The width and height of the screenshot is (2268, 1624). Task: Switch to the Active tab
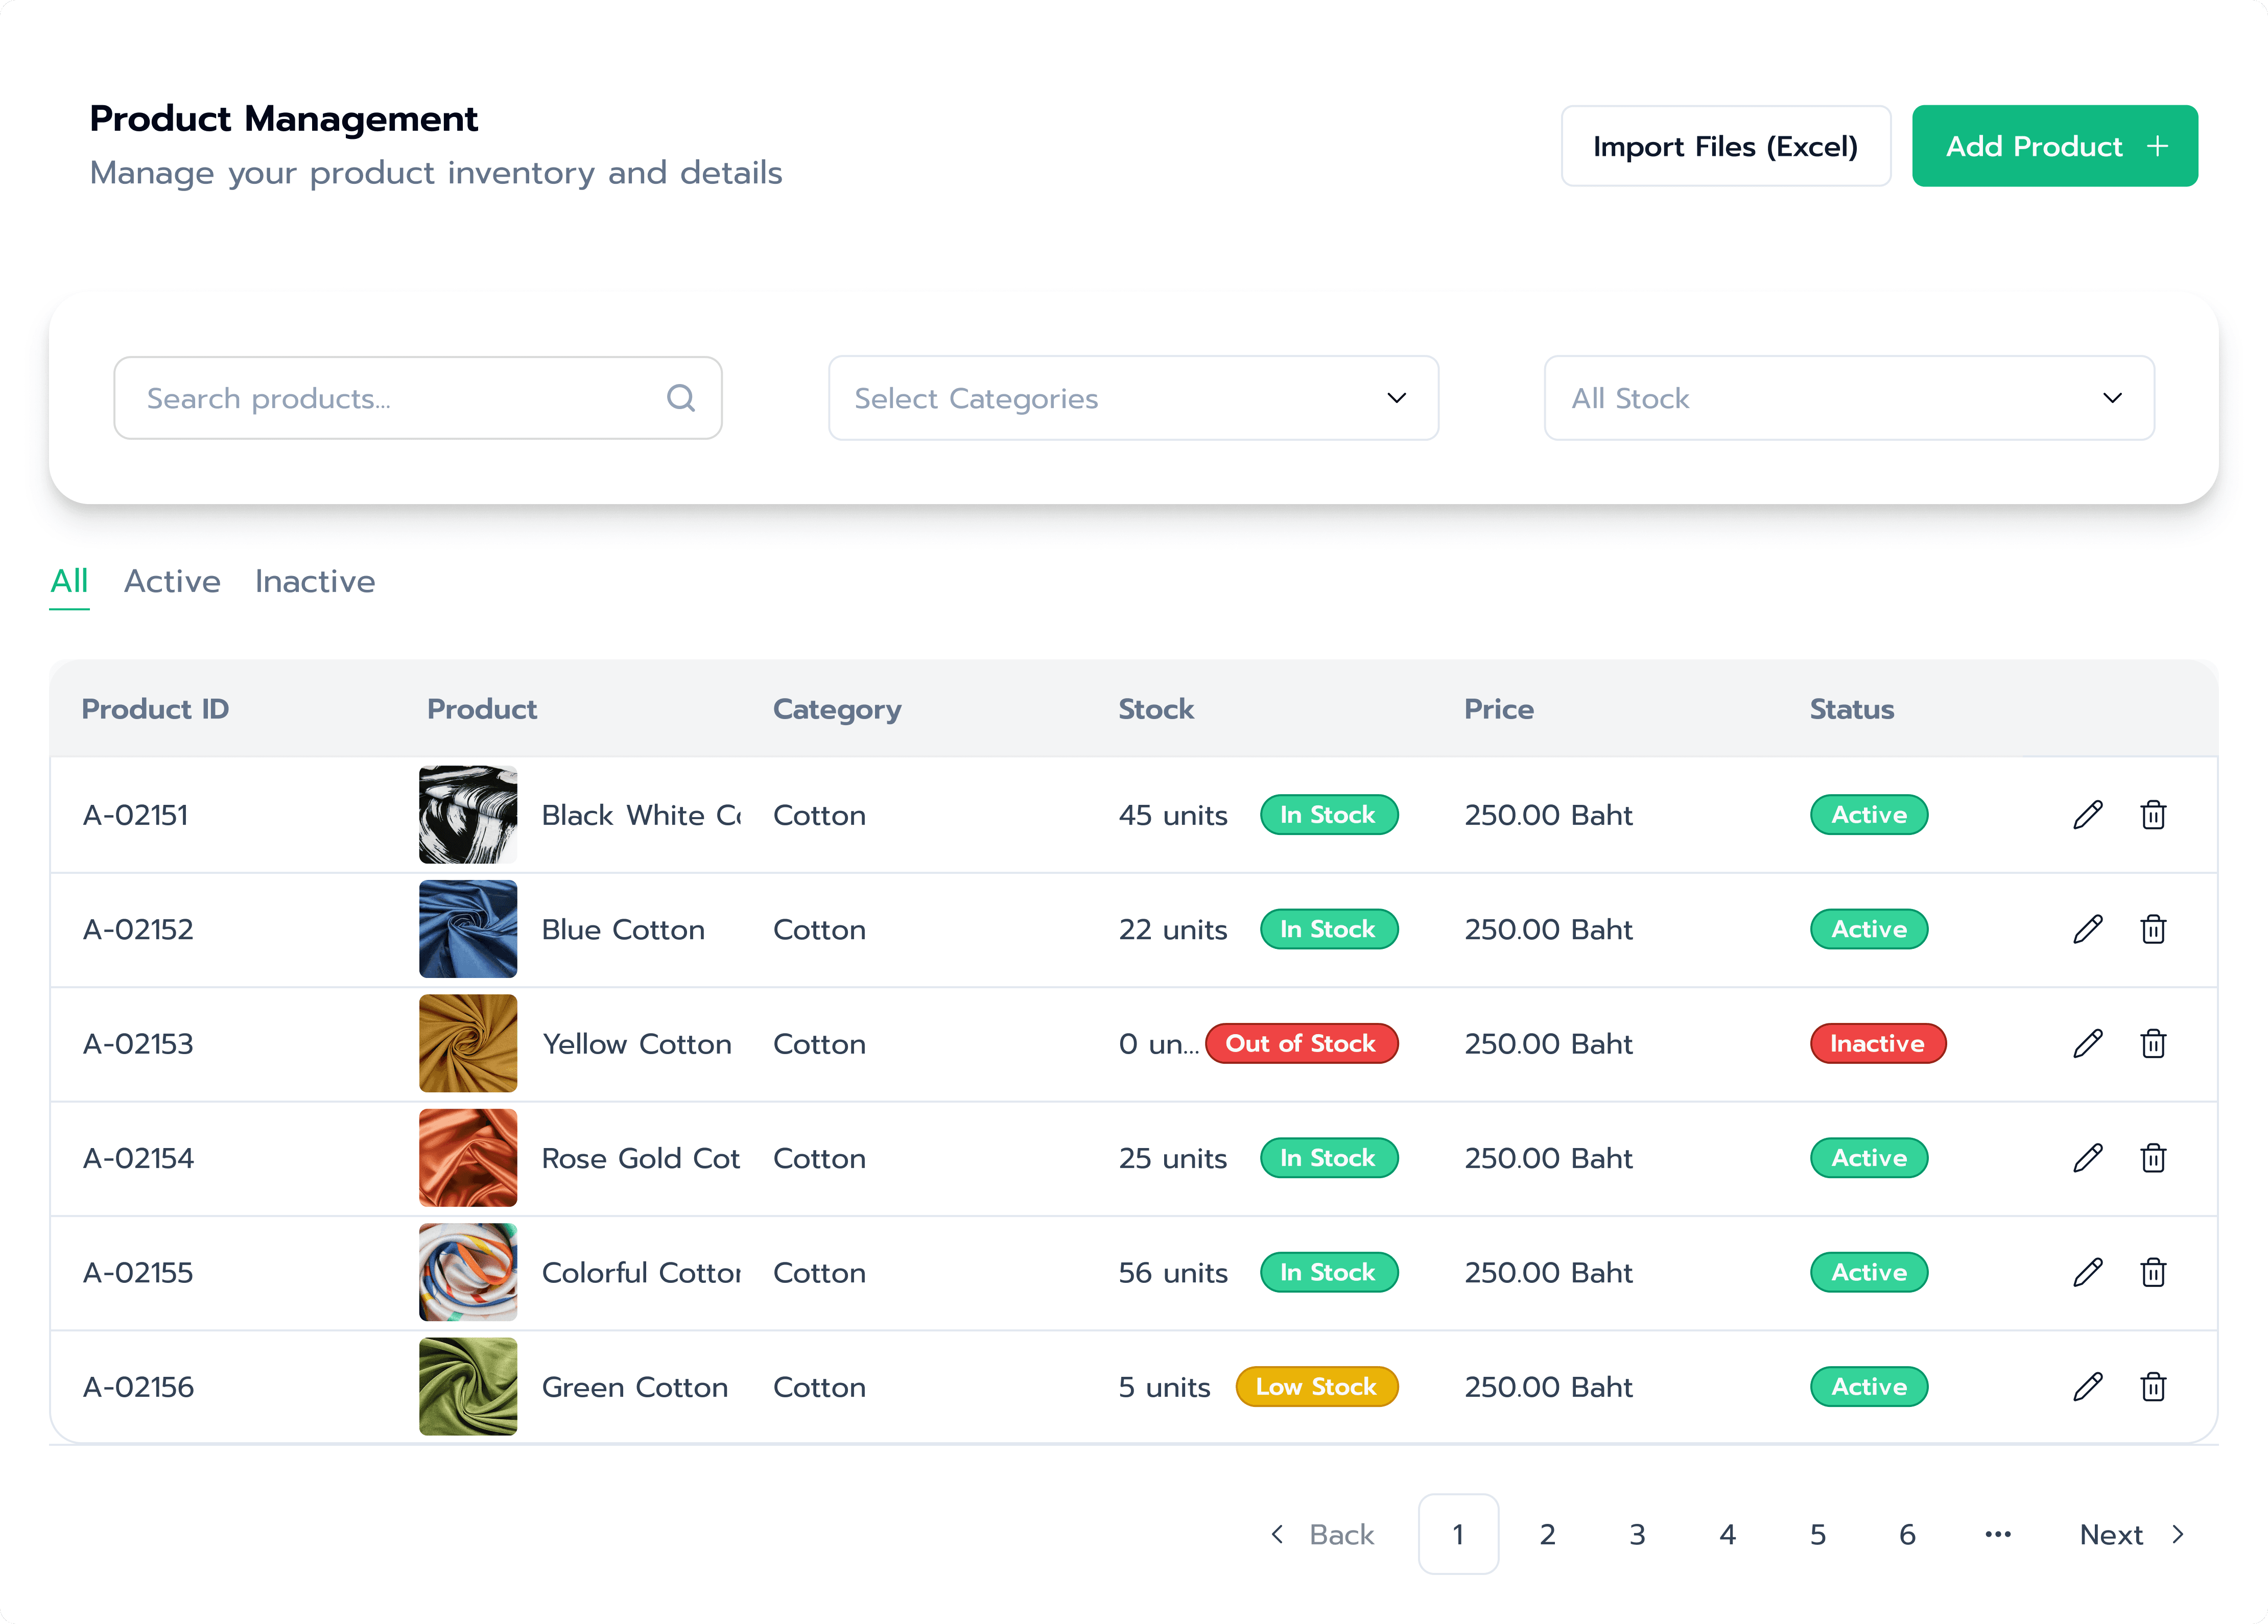point(172,581)
